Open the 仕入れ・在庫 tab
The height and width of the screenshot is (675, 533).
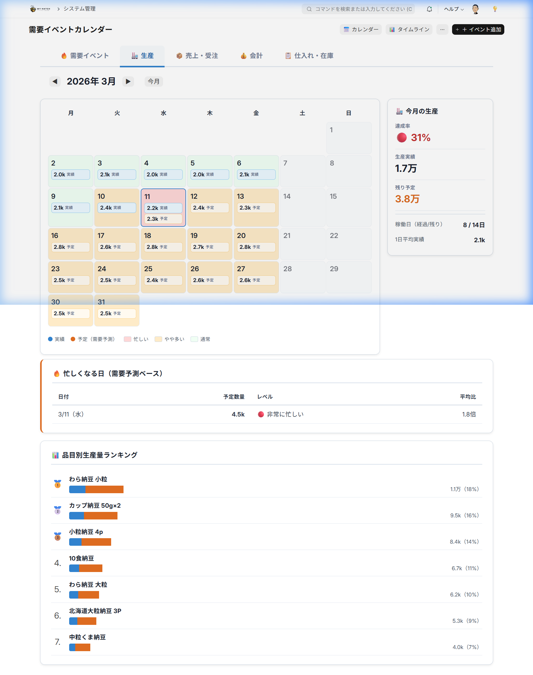point(309,56)
